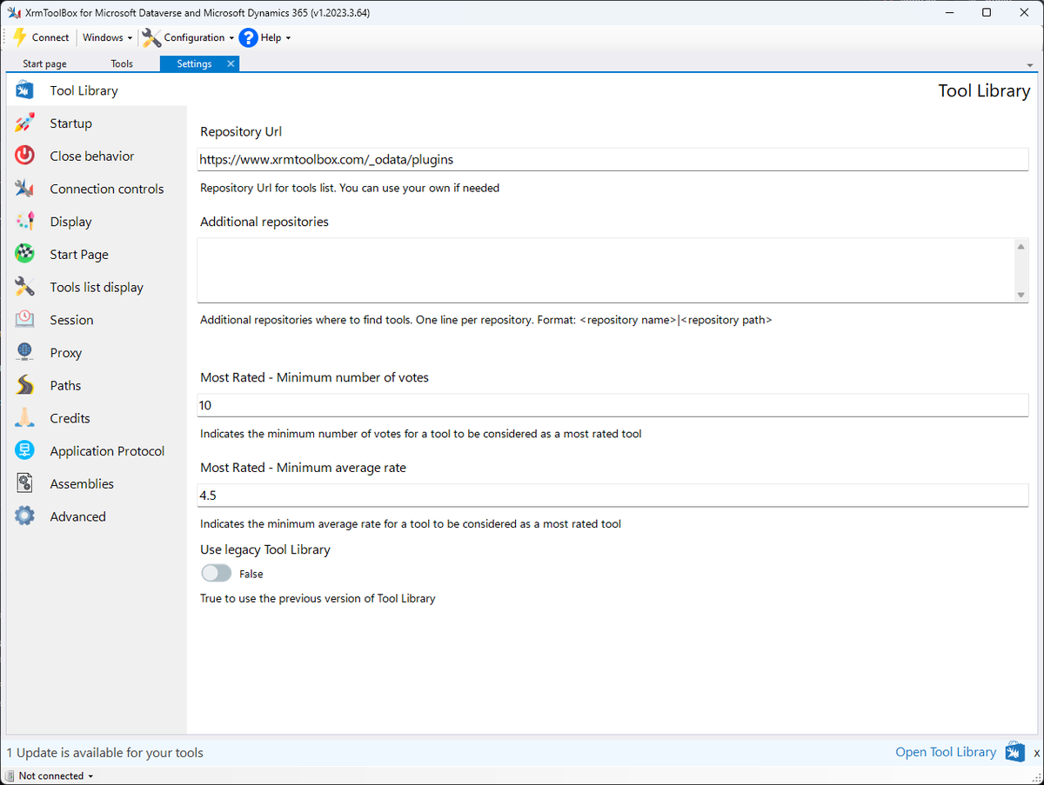This screenshot has width=1044, height=785.
Task: Click the Start Page checkered icon
Action: [x=24, y=254]
